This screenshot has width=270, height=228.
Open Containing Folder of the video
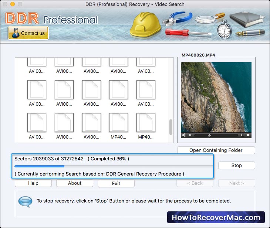(x=216, y=150)
